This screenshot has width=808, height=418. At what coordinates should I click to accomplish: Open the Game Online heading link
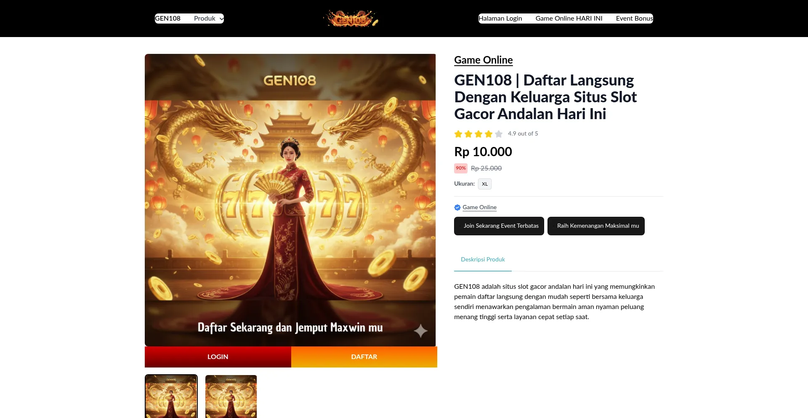pos(483,60)
